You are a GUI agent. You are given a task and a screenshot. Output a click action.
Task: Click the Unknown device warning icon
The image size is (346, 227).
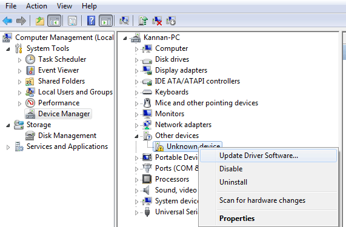pos(159,146)
